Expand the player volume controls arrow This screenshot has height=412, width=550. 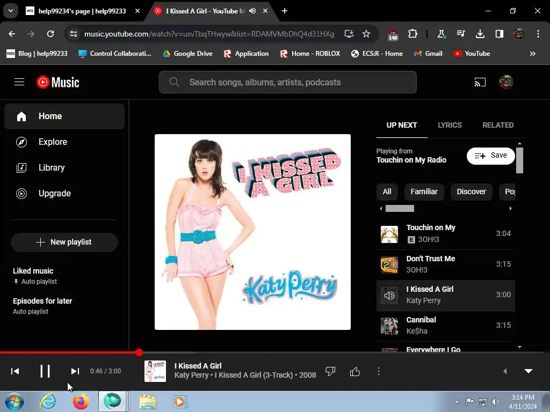pos(505,371)
